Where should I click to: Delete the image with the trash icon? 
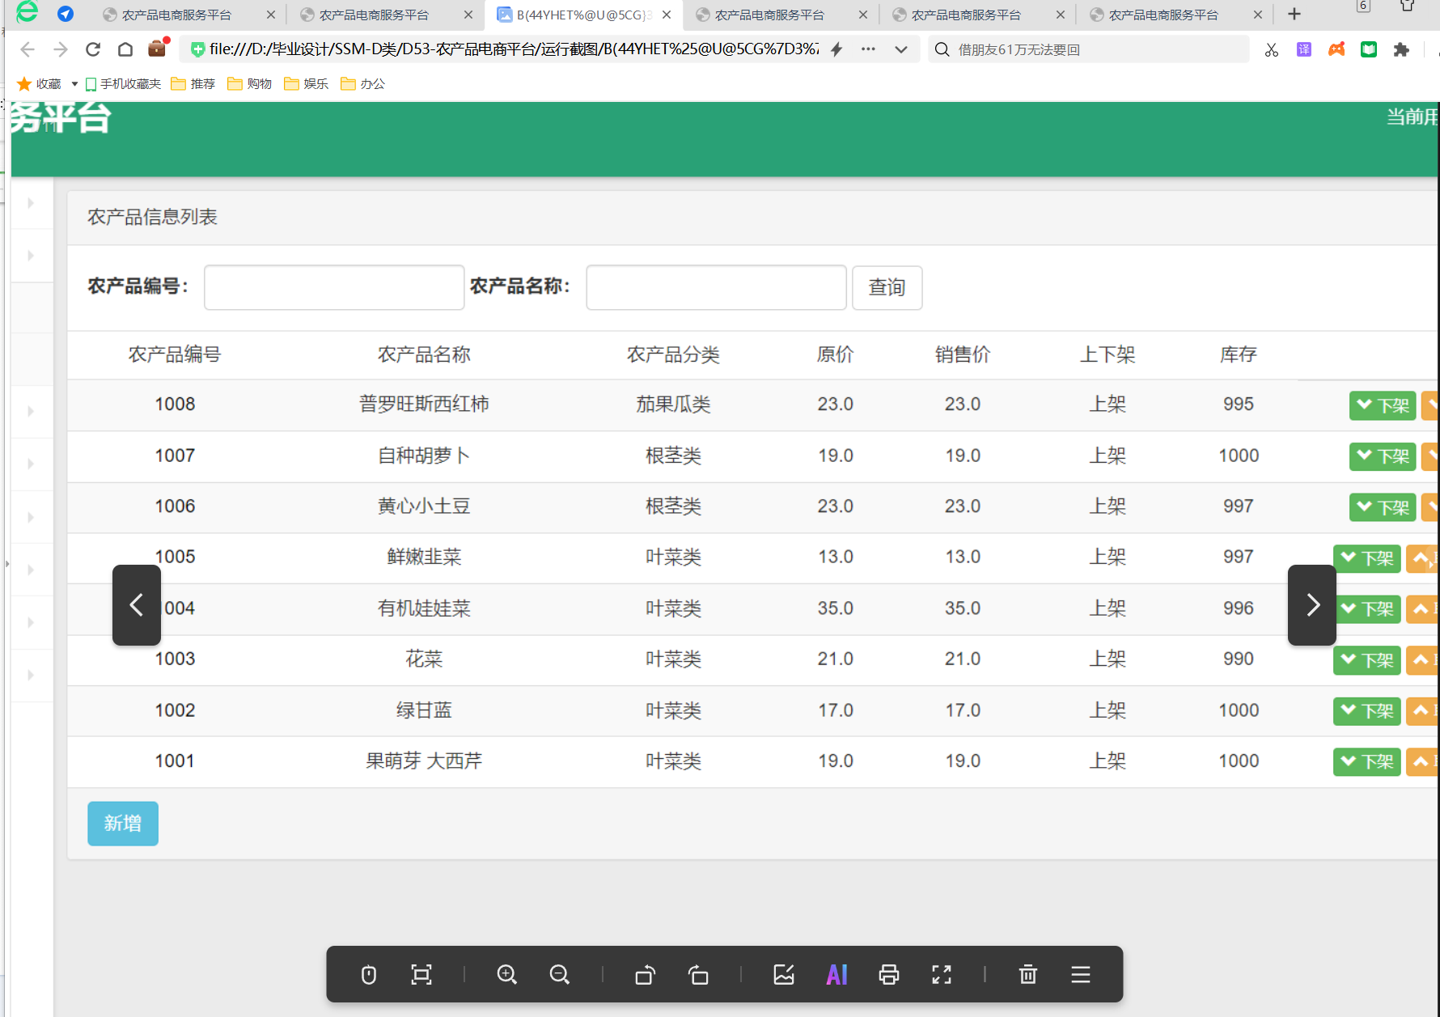click(1028, 974)
